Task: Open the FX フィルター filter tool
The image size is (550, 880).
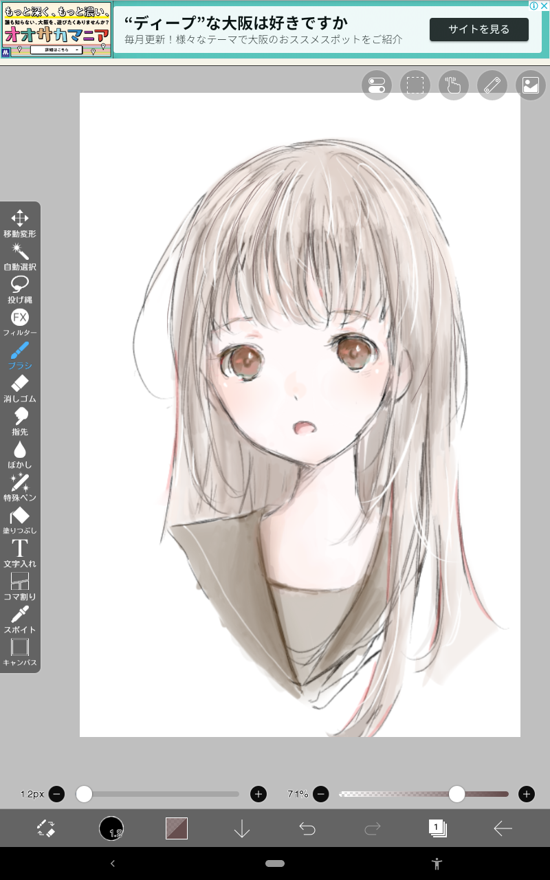Action: coord(20,322)
